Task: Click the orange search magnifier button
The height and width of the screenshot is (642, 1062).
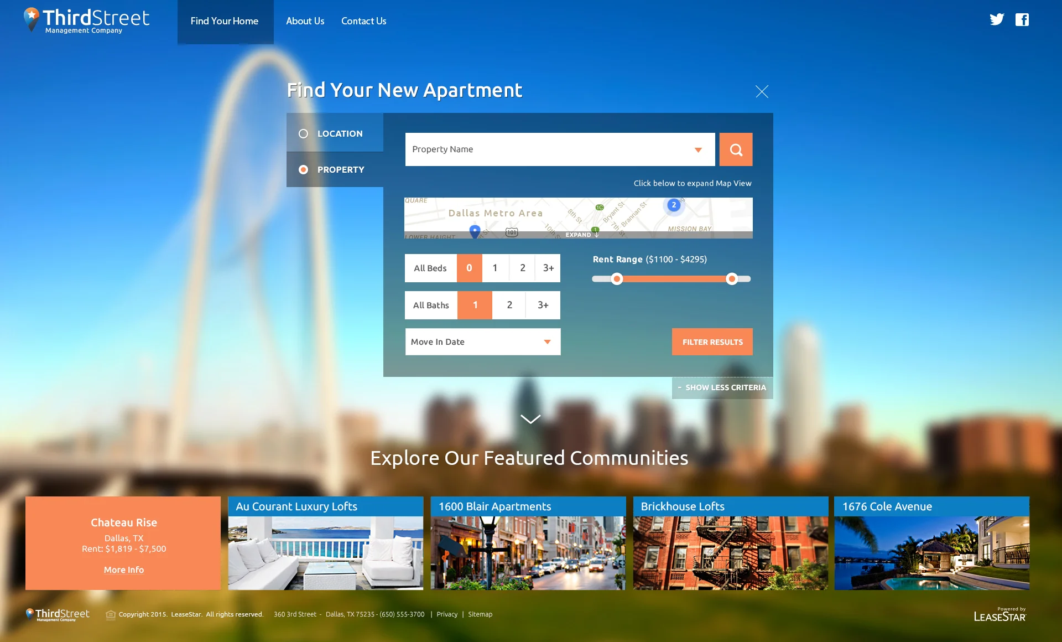Action: 736,149
